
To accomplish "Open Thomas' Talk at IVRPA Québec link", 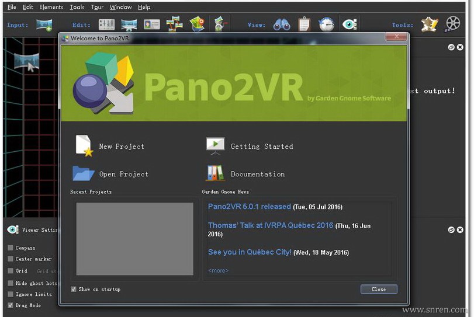I will point(271,225).
